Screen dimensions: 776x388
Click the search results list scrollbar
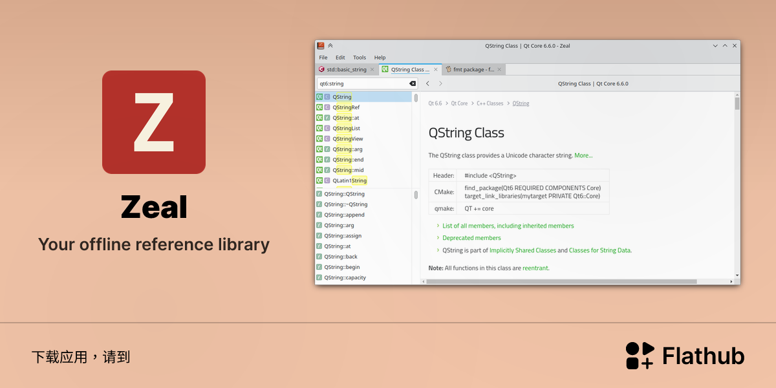(416, 97)
